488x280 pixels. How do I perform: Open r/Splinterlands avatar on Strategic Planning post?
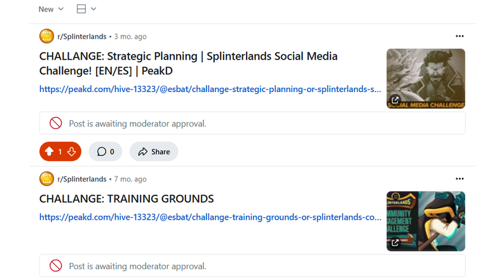tap(46, 36)
